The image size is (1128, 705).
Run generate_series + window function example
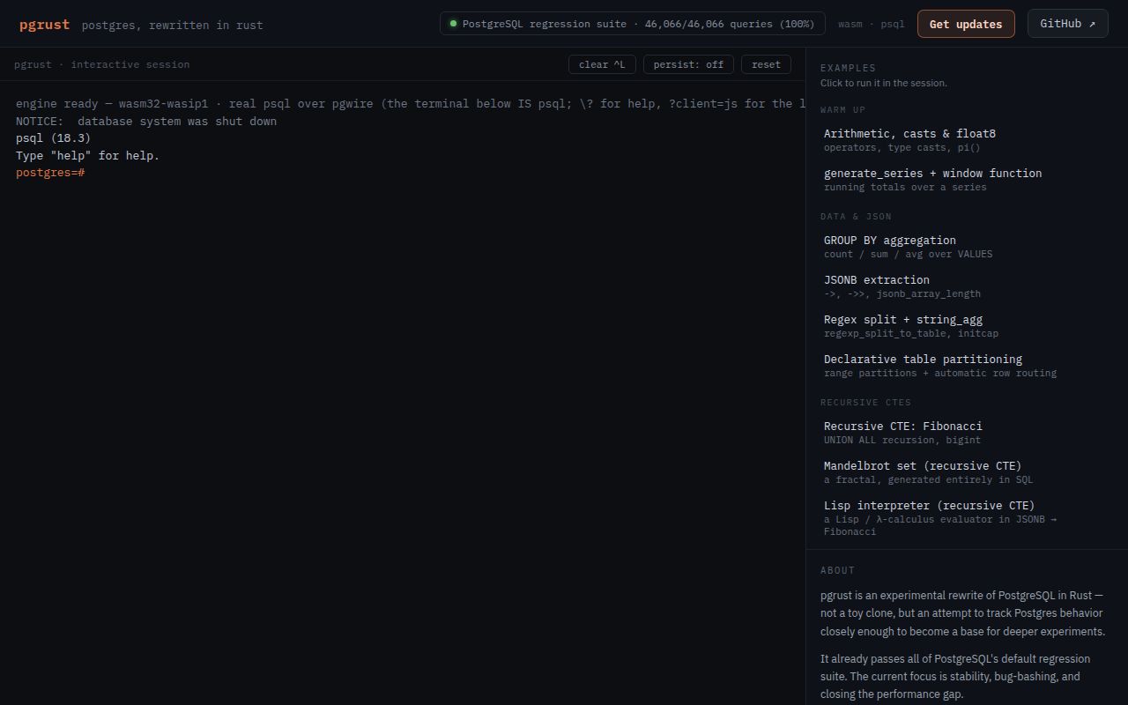965,180
